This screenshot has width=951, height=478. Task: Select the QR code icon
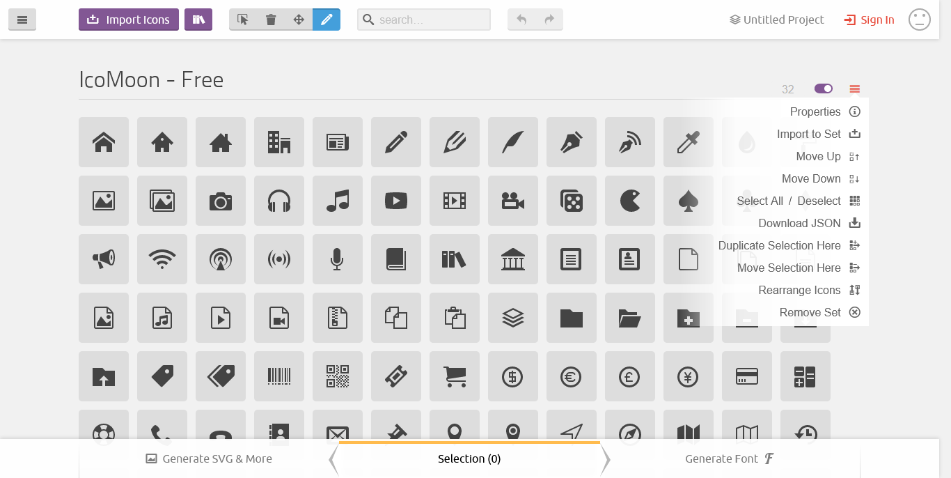click(x=338, y=376)
